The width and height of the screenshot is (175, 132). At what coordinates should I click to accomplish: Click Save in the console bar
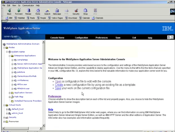[118, 38]
